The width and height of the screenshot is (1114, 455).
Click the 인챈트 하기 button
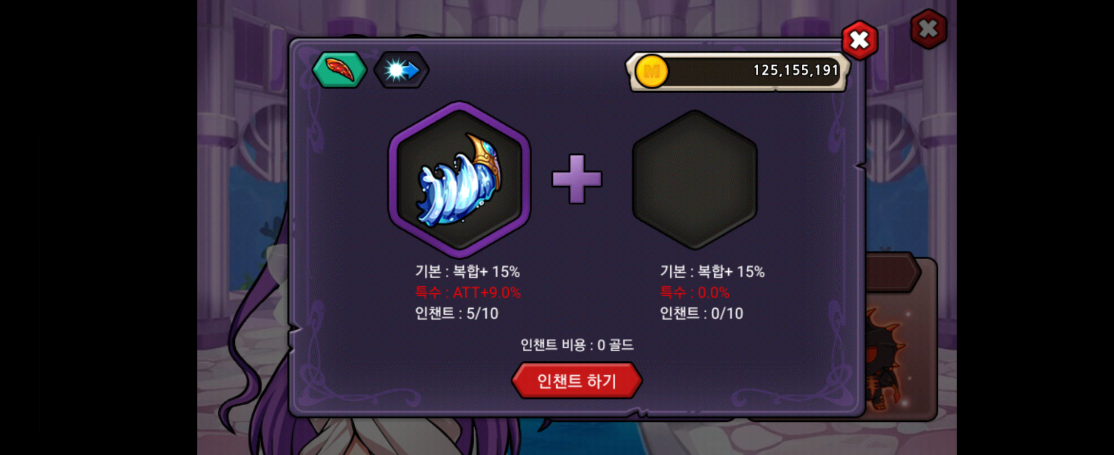tap(576, 381)
